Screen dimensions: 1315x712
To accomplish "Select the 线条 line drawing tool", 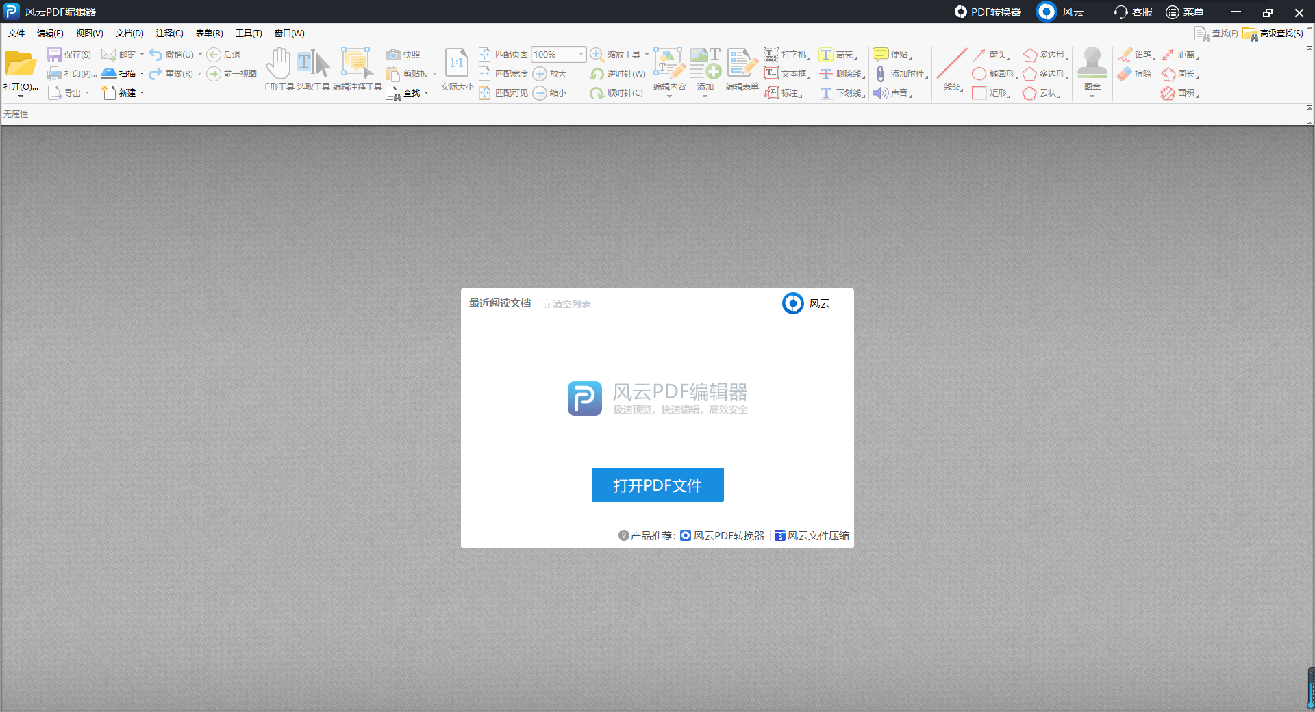I will click(x=952, y=68).
